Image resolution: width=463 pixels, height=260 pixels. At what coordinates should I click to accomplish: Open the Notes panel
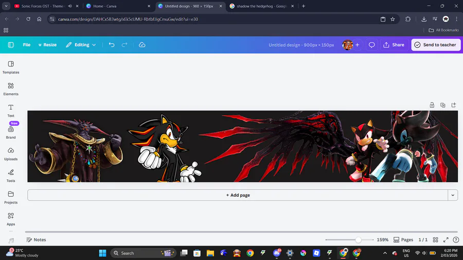tap(36, 239)
